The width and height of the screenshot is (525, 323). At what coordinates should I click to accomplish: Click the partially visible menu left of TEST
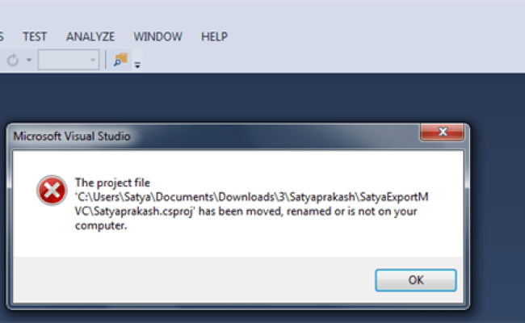(2, 36)
